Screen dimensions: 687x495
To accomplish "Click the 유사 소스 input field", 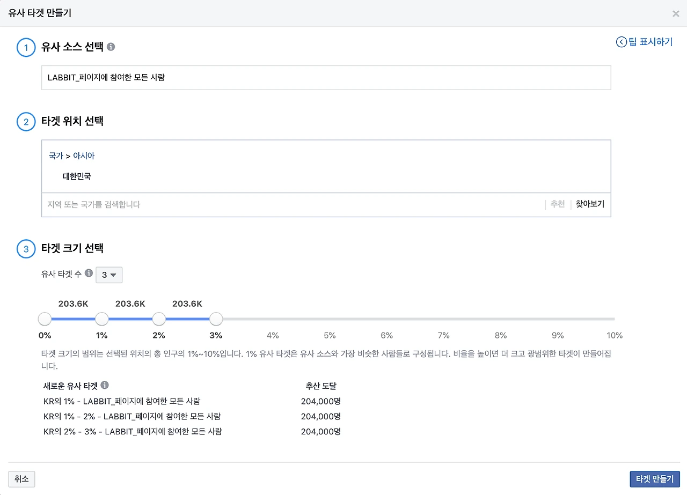I will 326,77.
